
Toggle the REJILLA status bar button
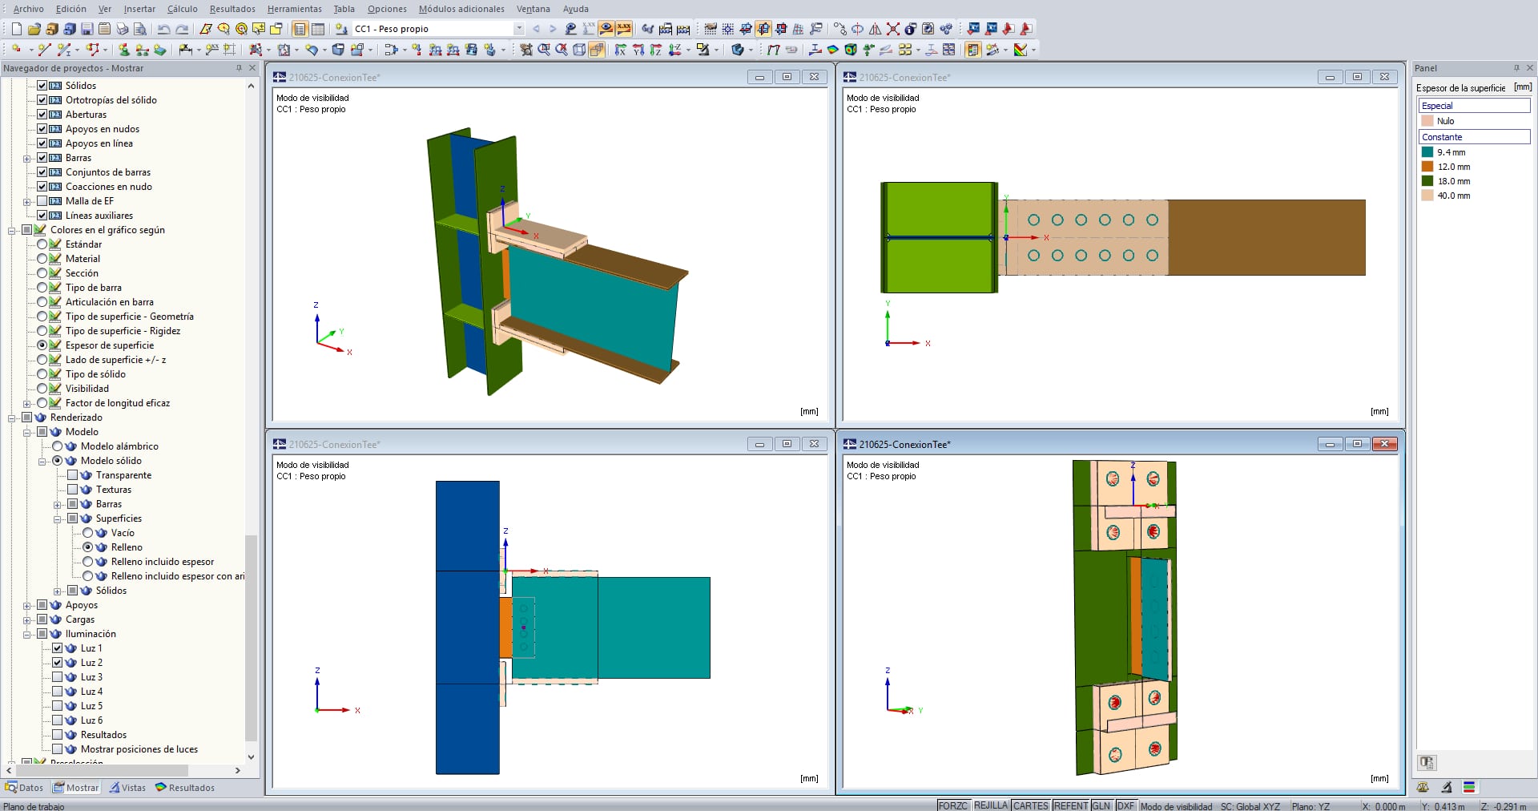[x=990, y=805]
